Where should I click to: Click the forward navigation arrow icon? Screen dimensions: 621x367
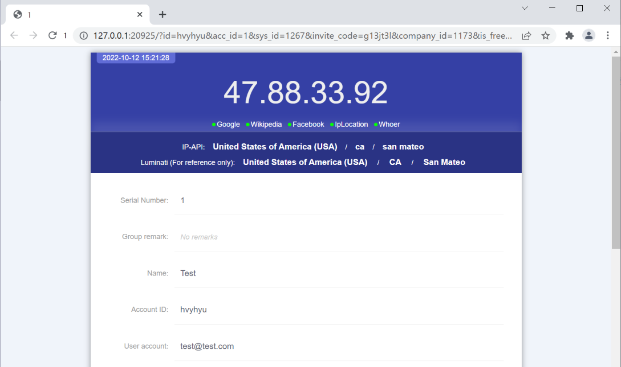(x=33, y=35)
